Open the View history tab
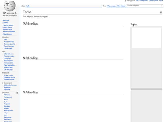 point(121,6)
